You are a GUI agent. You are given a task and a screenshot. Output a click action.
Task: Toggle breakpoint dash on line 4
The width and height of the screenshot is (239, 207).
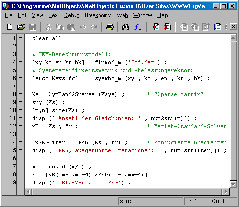point(20,62)
